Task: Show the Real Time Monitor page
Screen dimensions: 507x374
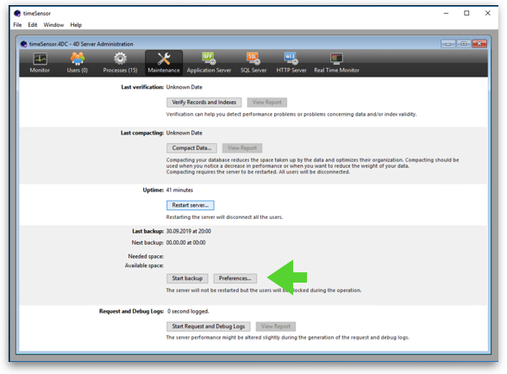Action: click(x=336, y=63)
